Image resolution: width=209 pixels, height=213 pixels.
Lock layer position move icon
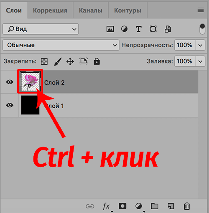tap(70, 61)
